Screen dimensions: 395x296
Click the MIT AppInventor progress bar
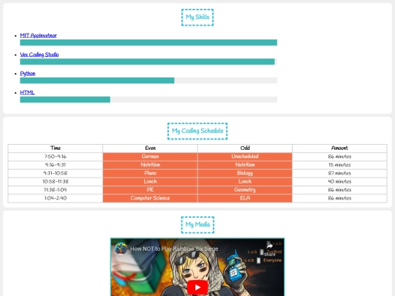(x=148, y=42)
